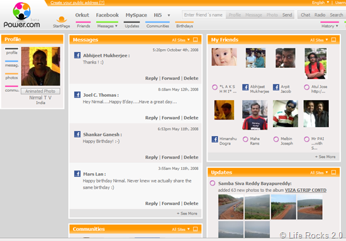This screenshot has height=241, width=346.
Task: Open Melbin Joseph's friend photo
Action: 286,113
